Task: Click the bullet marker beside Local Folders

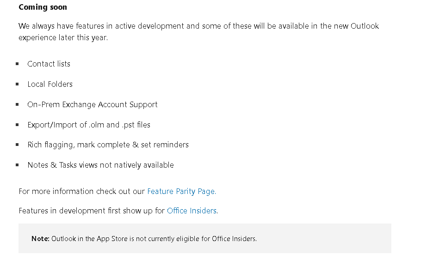Action: pyautogui.click(x=17, y=84)
